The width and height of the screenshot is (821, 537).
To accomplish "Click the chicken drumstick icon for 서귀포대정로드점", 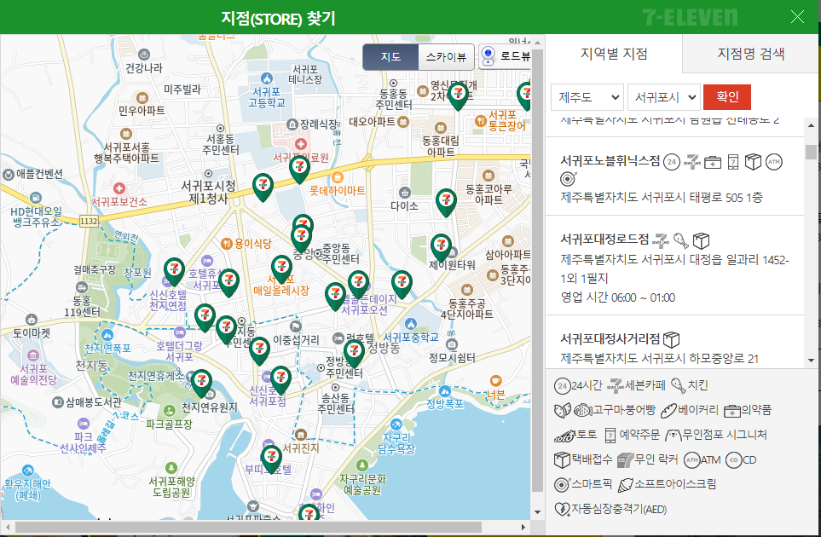I will (680, 240).
